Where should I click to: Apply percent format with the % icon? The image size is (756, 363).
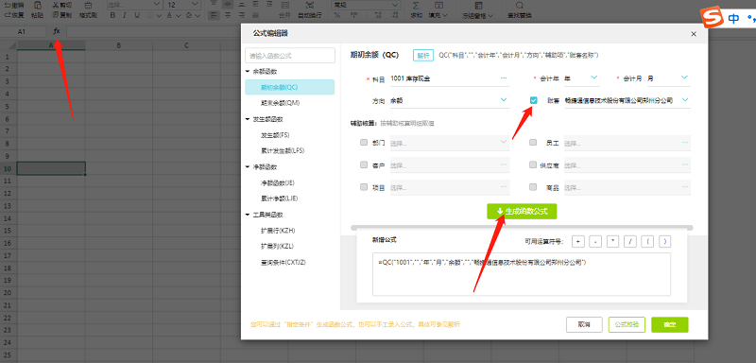[x=337, y=15]
